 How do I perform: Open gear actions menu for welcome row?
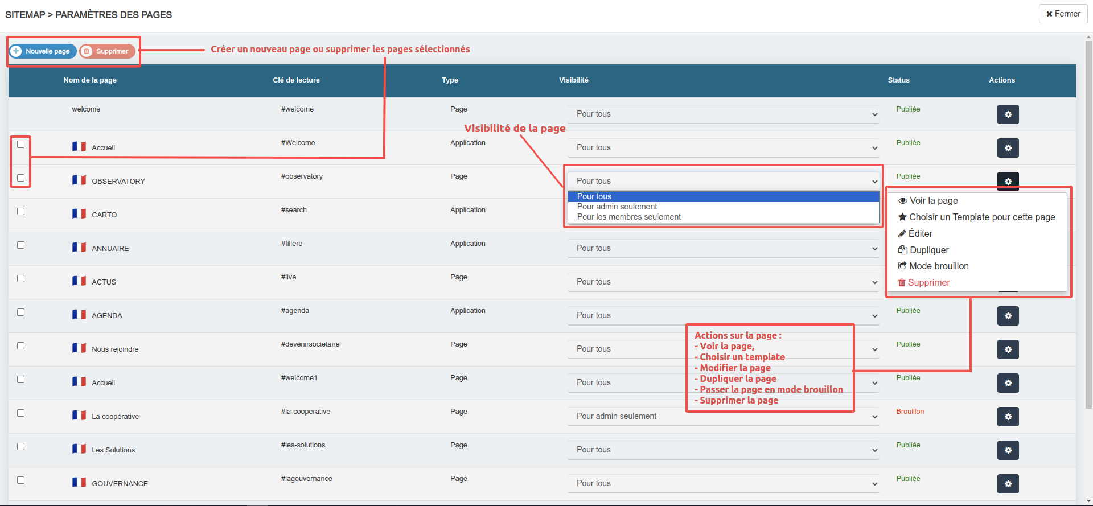tap(1008, 114)
